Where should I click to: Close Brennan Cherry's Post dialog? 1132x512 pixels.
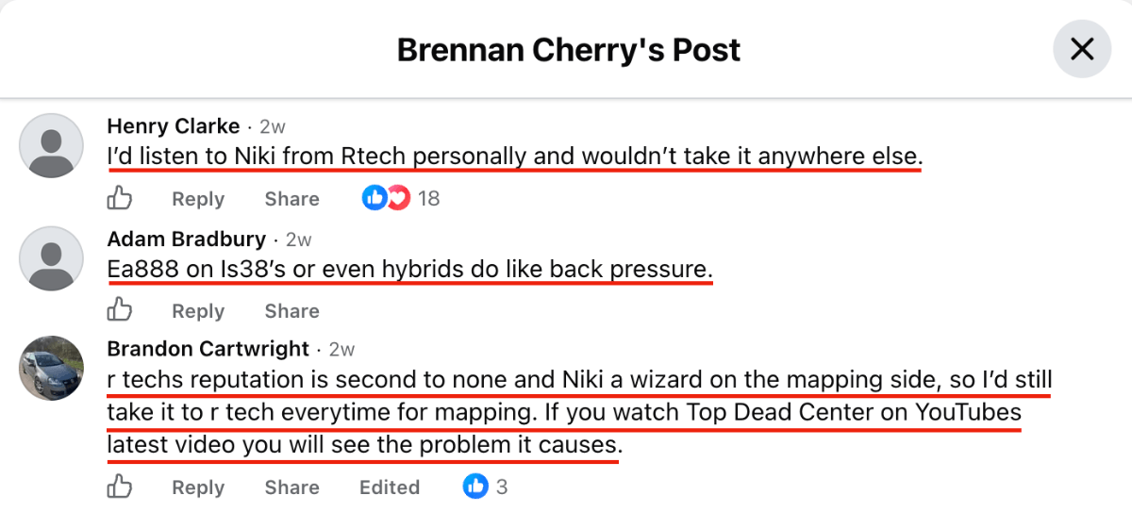click(1082, 49)
